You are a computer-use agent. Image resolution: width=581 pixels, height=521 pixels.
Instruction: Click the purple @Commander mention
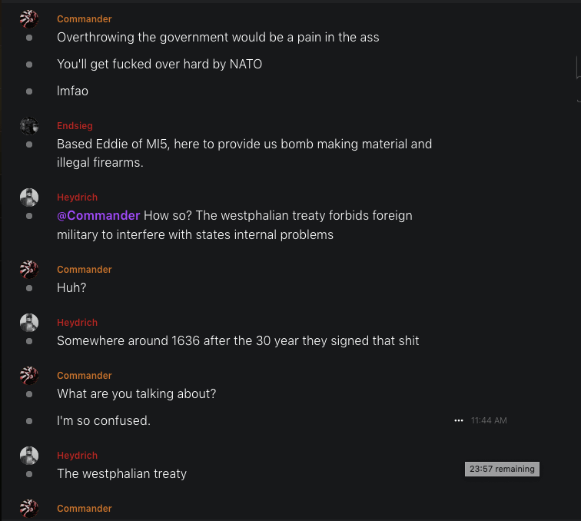click(x=98, y=215)
